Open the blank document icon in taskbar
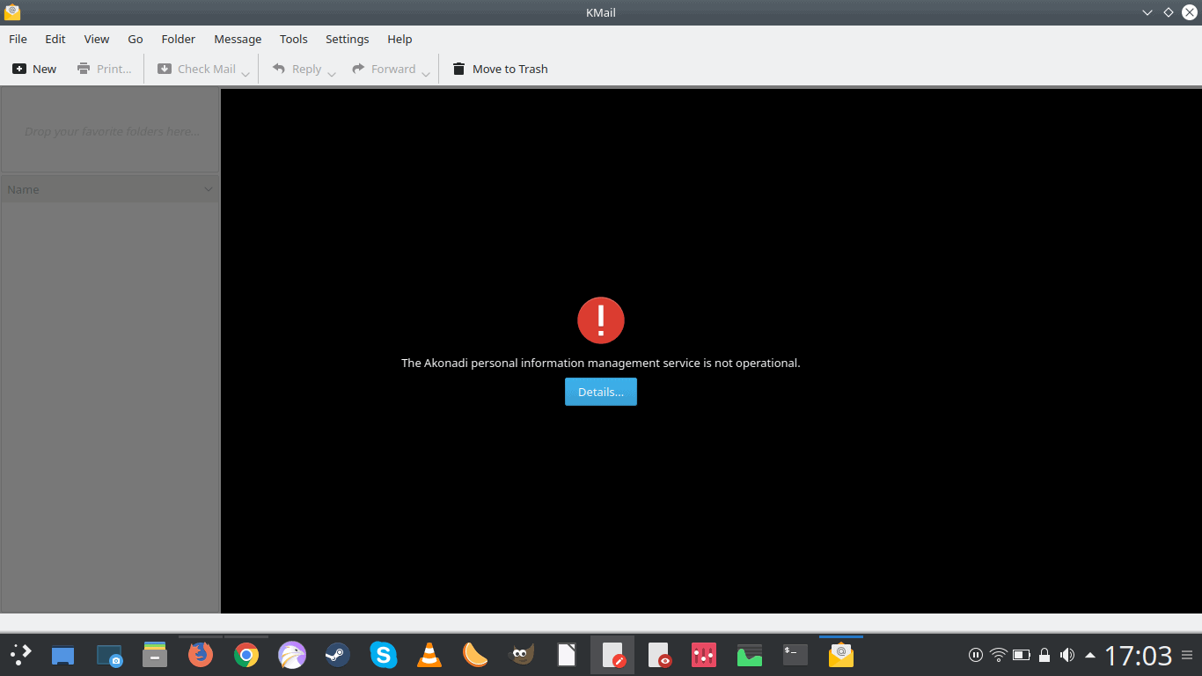Image resolution: width=1202 pixels, height=676 pixels. (567, 655)
